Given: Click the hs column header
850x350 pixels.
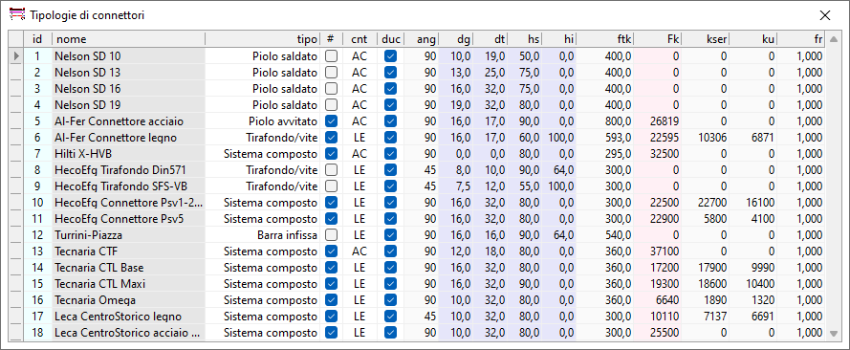Looking at the screenshot, I should [x=525, y=39].
